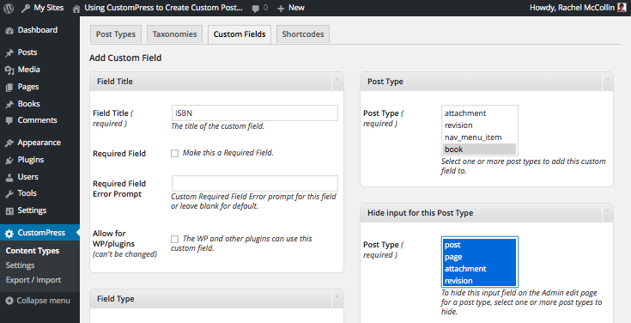Screen dimensions: 631x323
Task: Open the WordPress logo menu
Action: click(x=9, y=8)
